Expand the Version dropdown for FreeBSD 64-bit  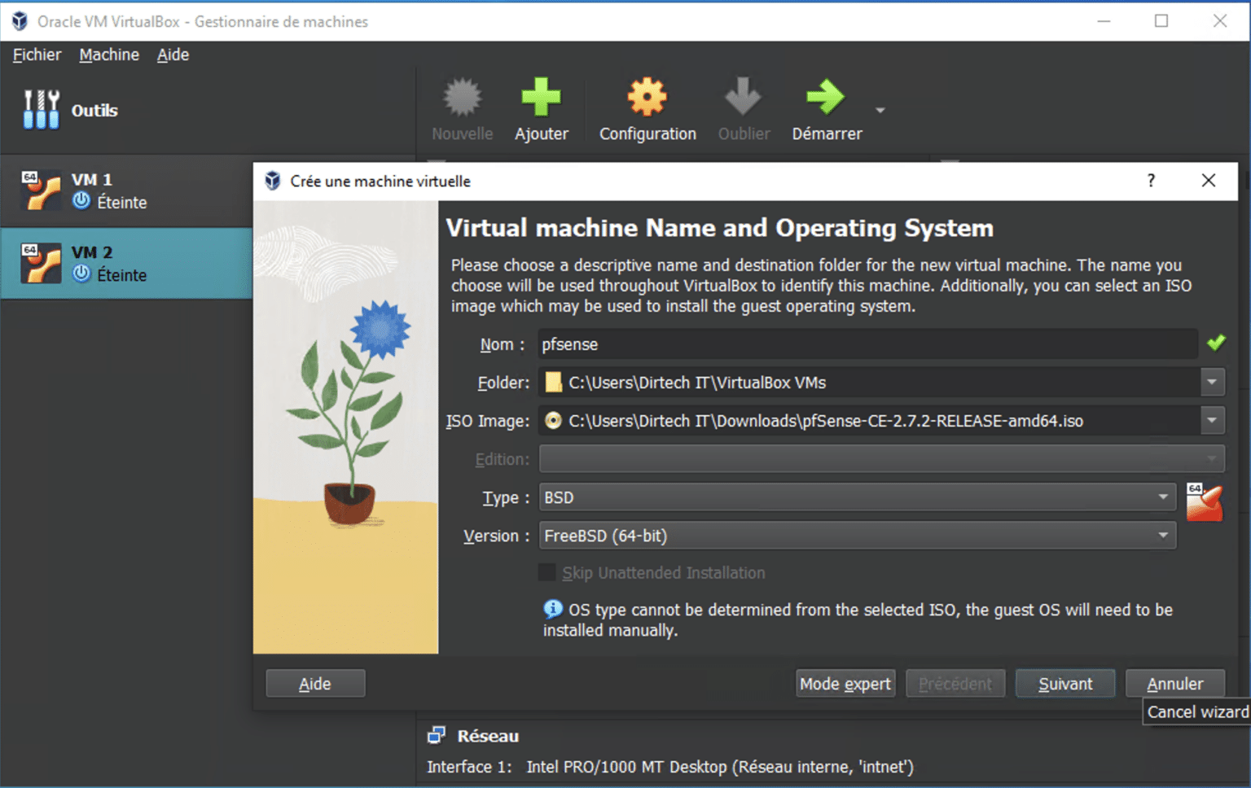click(x=1163, y=535)
